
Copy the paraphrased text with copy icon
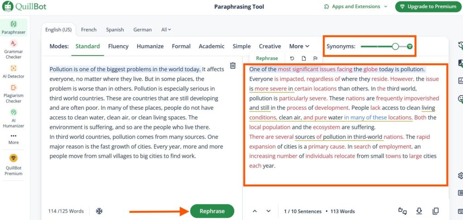(435, 211)
